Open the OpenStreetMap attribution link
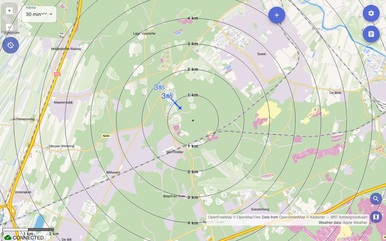Screen dimensions: 386x241 point(292,217)
